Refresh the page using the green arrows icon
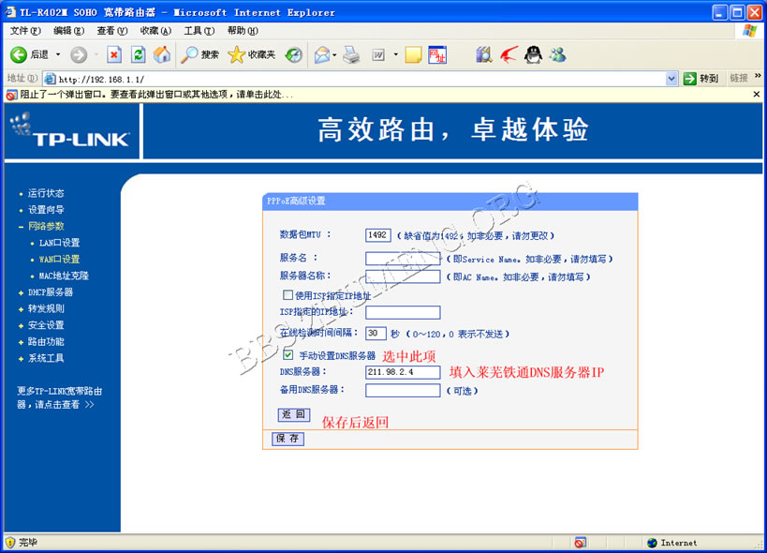This screenshot has height=553, width=767. click(x=139, y=54)
